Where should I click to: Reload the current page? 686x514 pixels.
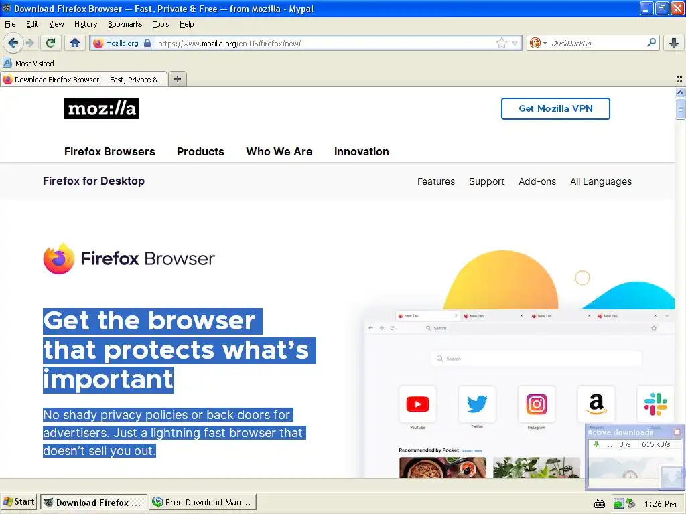tap(51, 43)
